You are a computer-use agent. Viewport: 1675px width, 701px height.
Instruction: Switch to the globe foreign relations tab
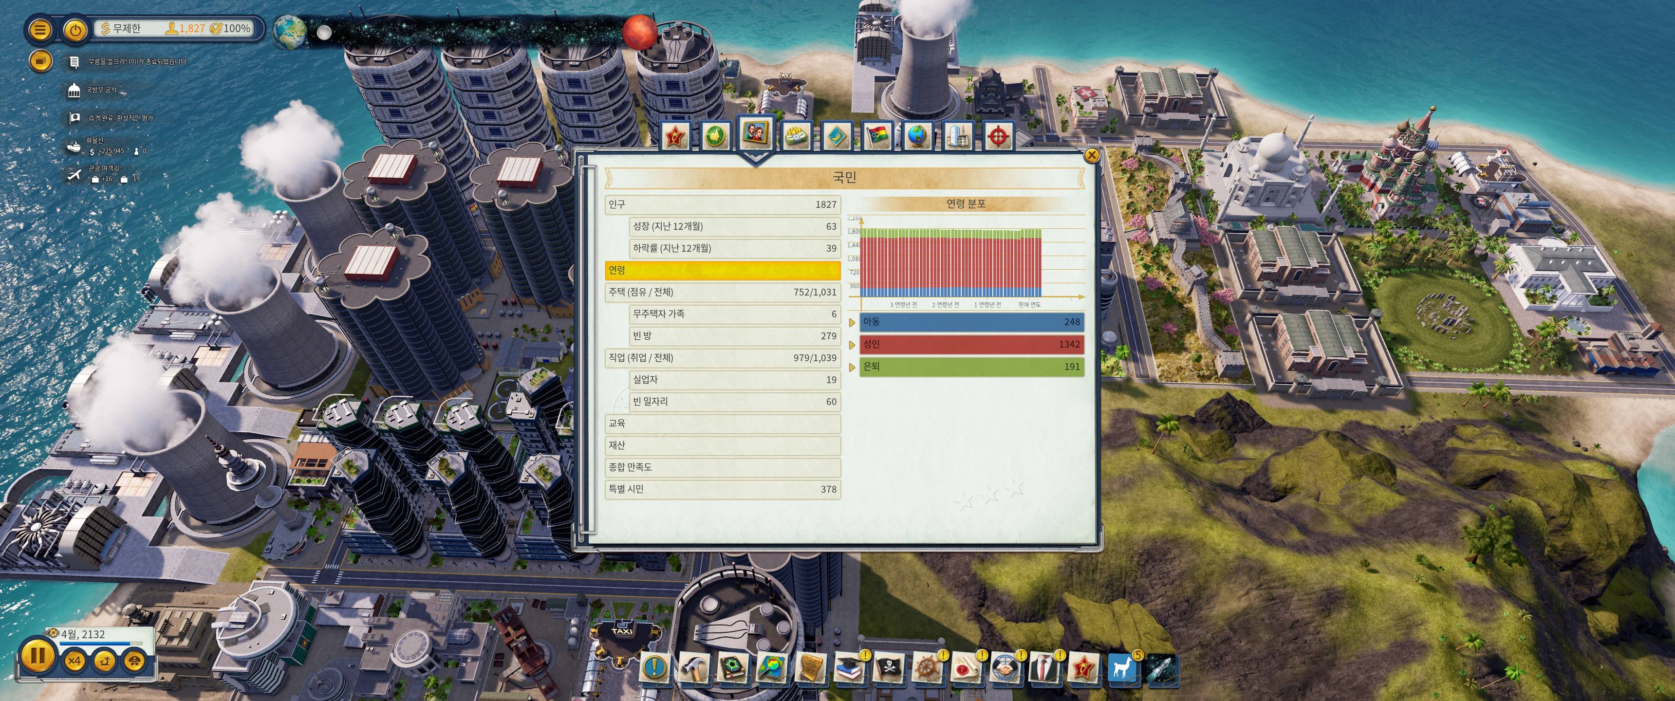pyautogui.click(x=917, y=135)
